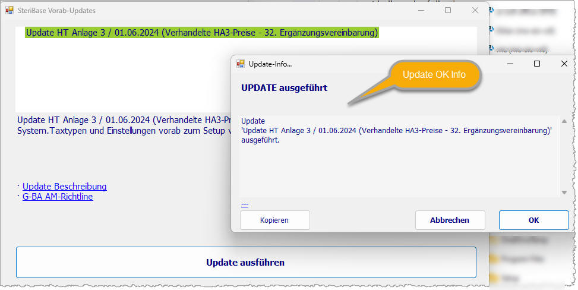Minimize the SteriBase Vorab-Updates window
The image size is (578, 290).
coord(421,10)
